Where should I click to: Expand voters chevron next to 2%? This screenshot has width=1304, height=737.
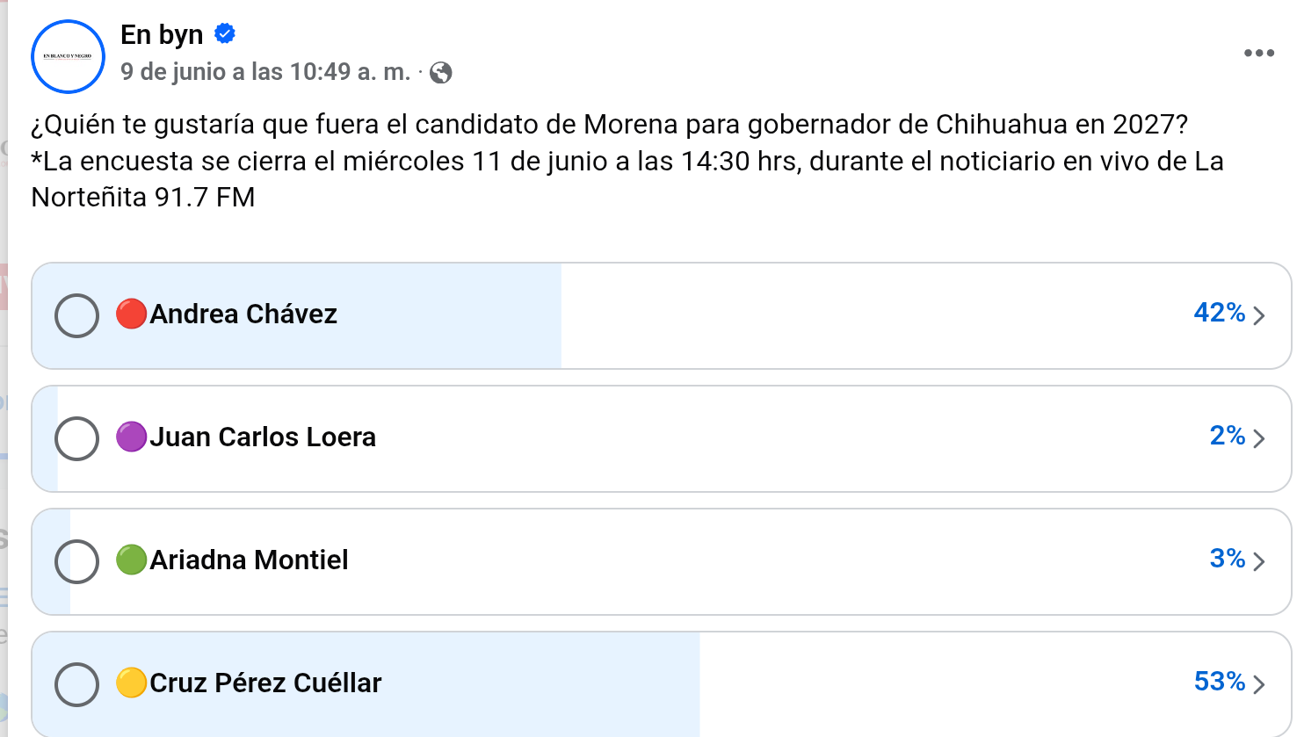[1259, 438]
